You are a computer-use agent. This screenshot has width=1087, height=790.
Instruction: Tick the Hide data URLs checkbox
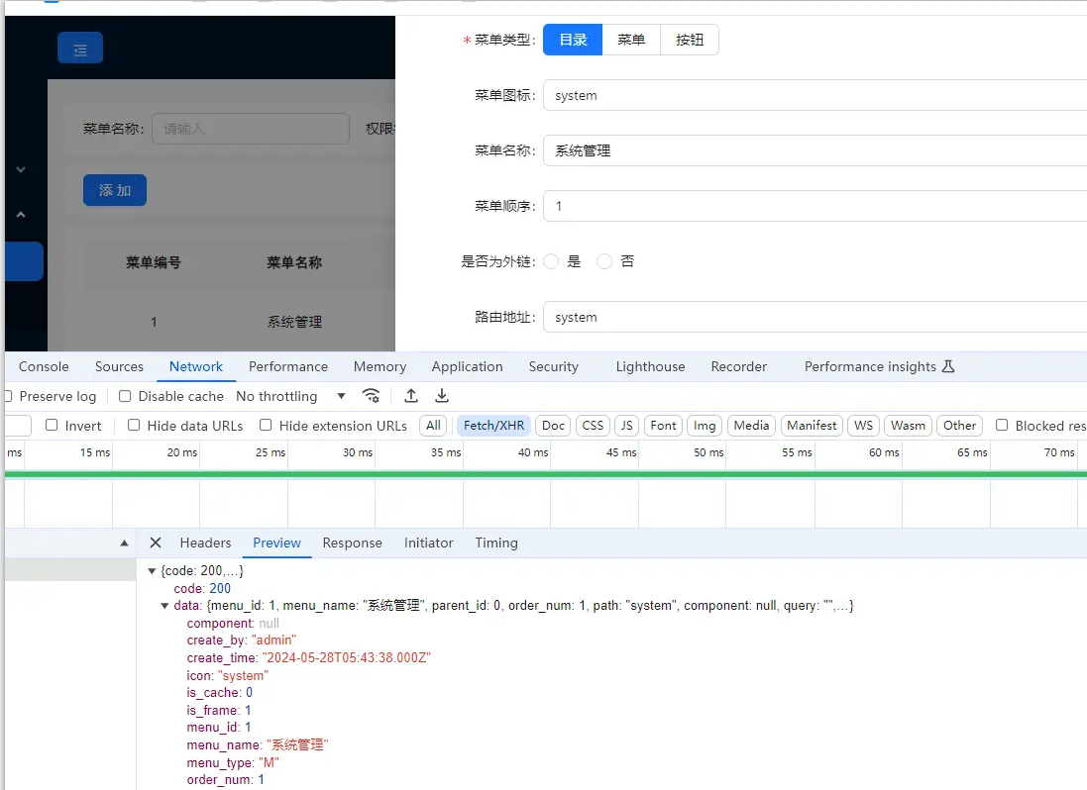(x=134, y=425)
